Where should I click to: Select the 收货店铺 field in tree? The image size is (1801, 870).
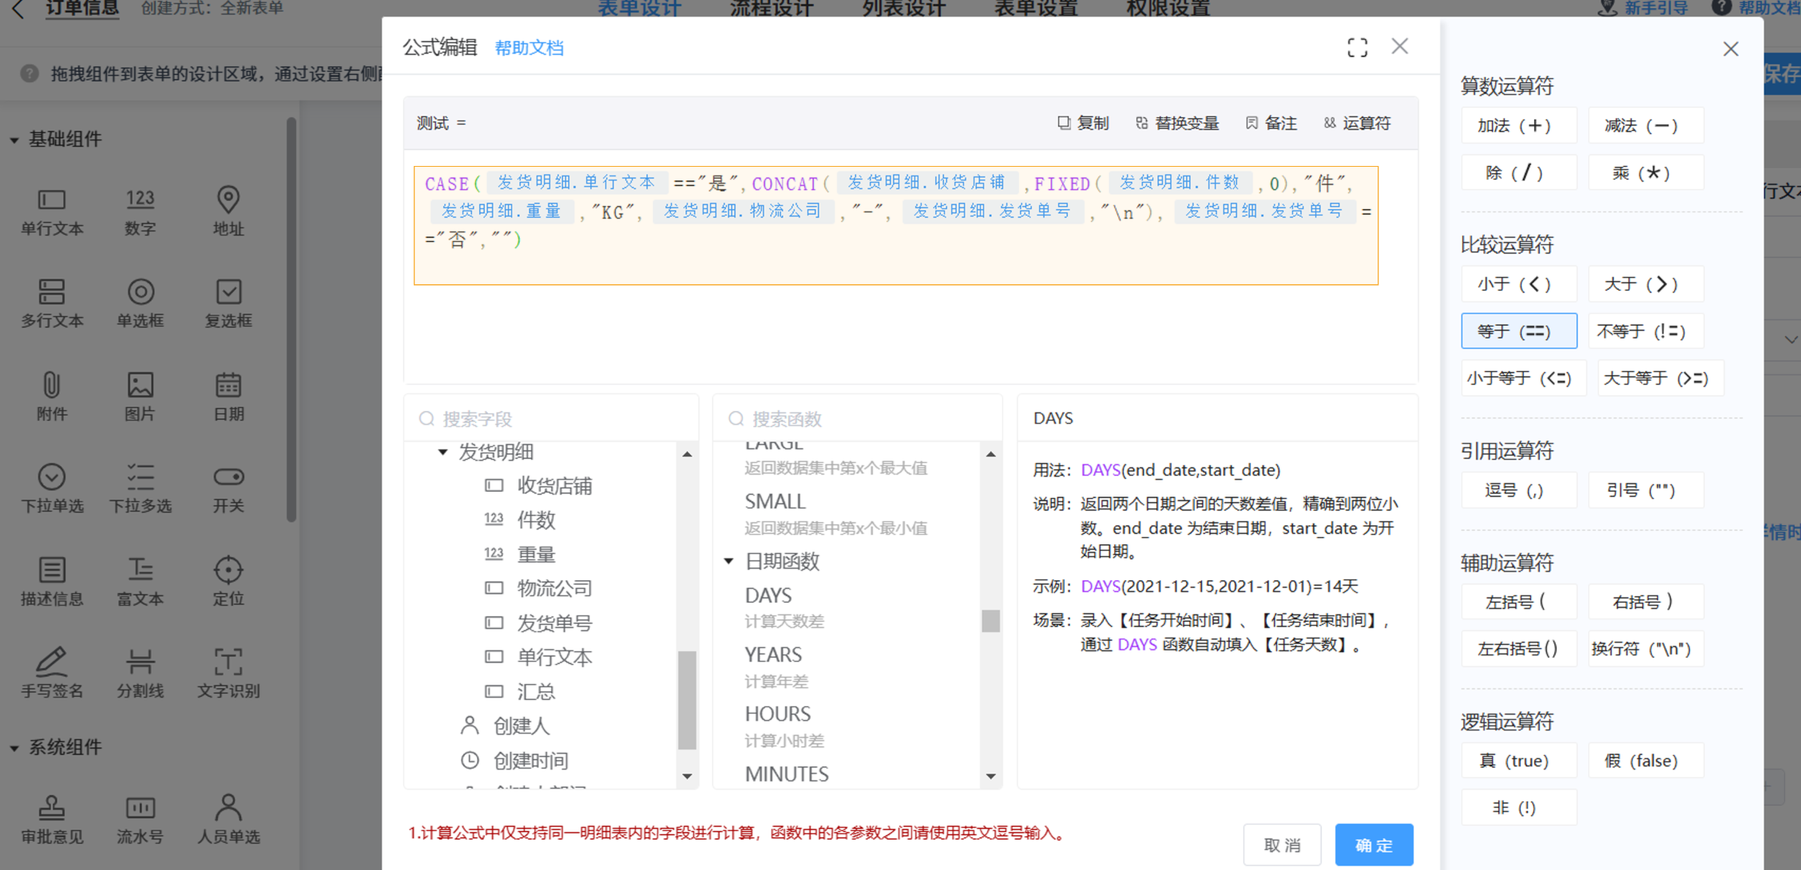coord(553,485)
